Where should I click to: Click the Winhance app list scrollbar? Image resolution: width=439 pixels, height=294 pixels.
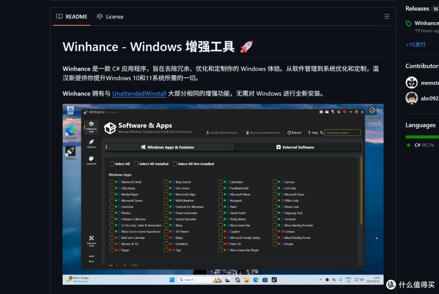[361, 190]
